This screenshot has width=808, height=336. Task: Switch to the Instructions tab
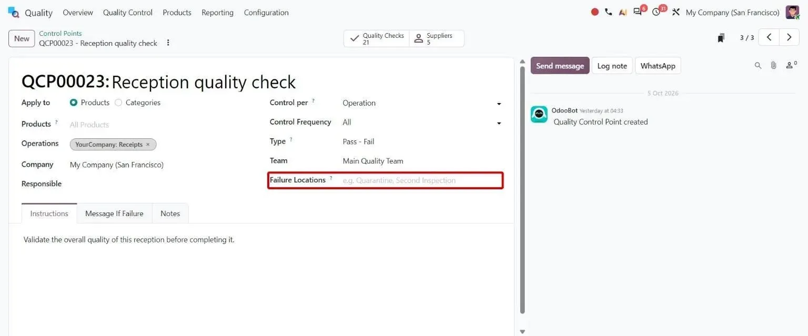click(49, 213)
